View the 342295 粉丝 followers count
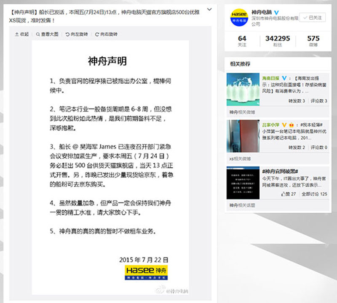Viewport: 337px width, 303px height. tap(278, 41)
